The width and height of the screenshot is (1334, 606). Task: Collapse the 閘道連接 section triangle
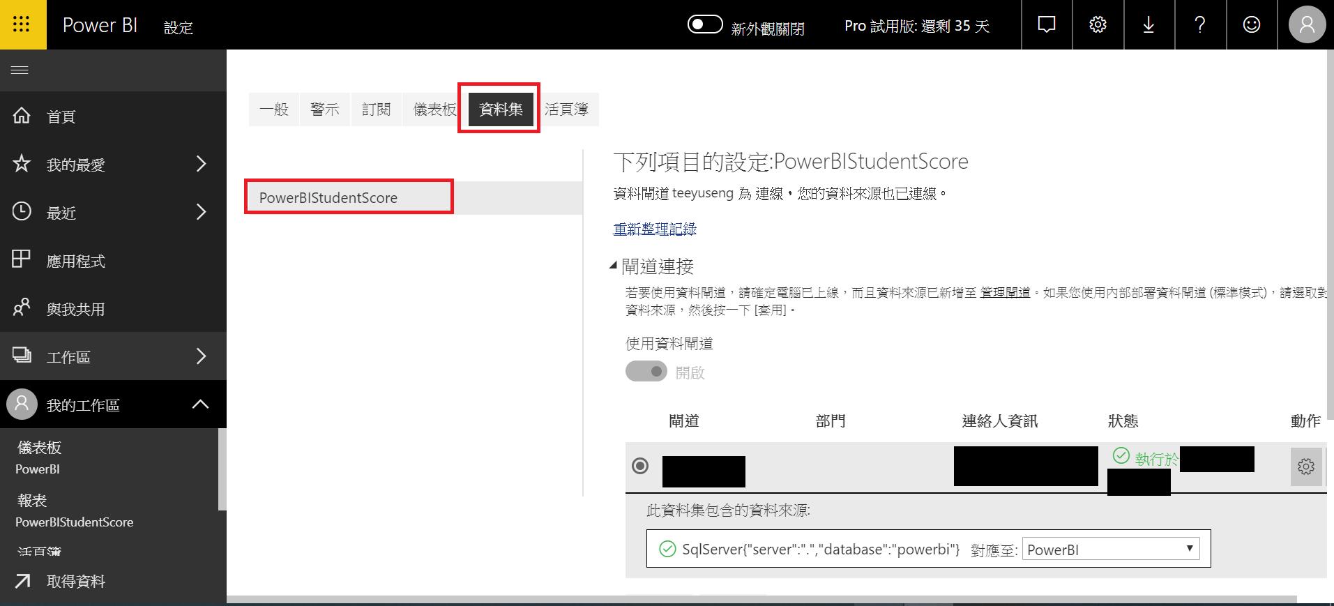point(613,265)
